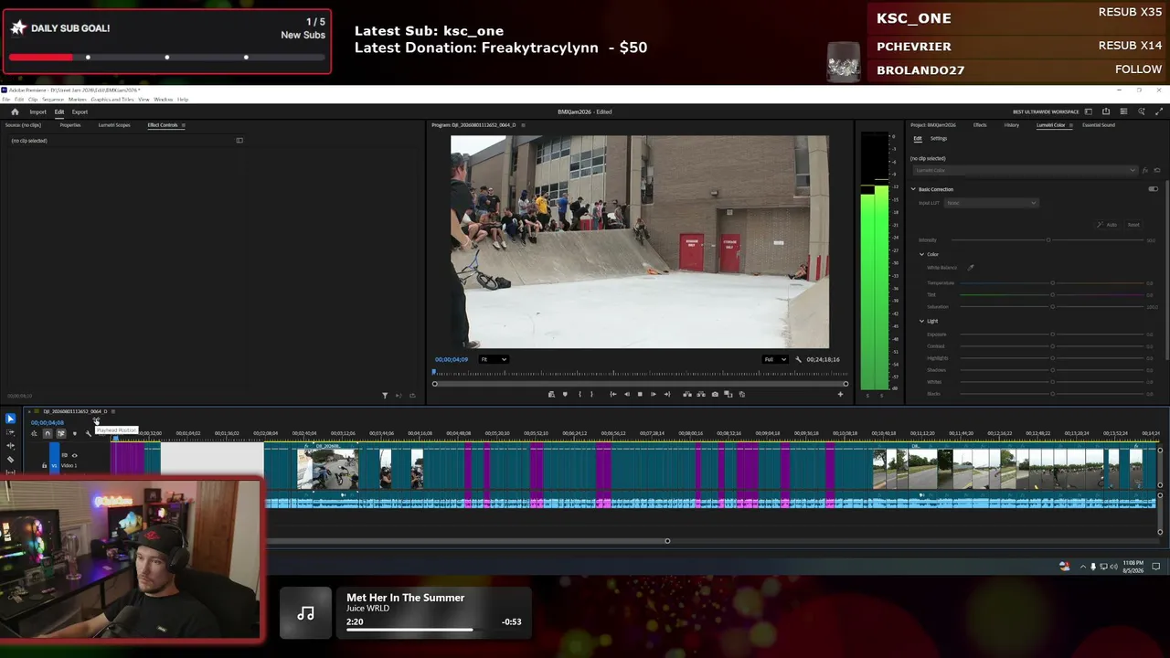This screenshot has height=658, width=1170.
Task: Click the Lift button
Action: [687, 394]
